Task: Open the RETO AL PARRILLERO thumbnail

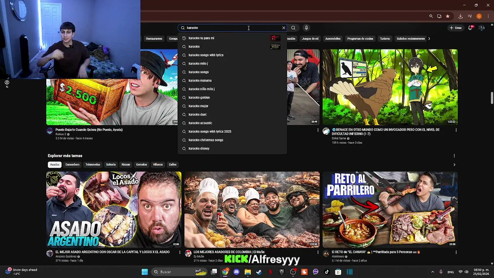Action: point(390,209)
